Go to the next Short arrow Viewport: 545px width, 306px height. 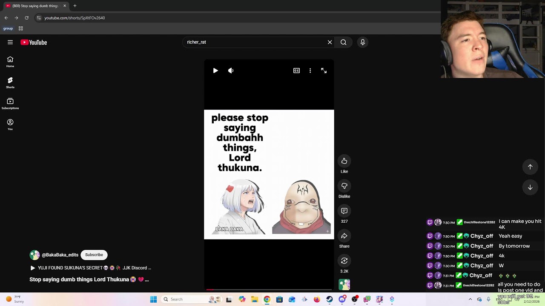pyautogui.click(x=530, y=187)
